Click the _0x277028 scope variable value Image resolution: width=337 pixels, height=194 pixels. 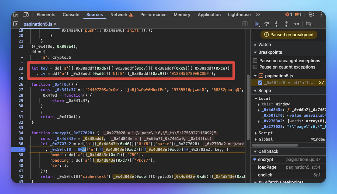[306, 127]
